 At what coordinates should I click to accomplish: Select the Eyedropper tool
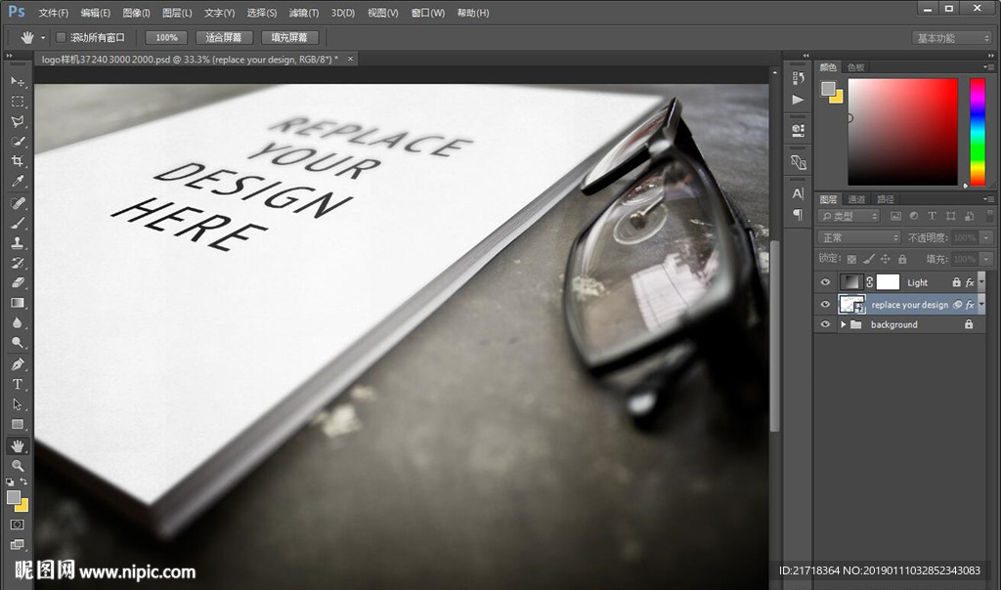[x=18, y=181]
